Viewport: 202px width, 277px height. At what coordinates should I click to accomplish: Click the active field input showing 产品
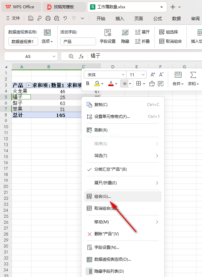[x=78, y=41]
